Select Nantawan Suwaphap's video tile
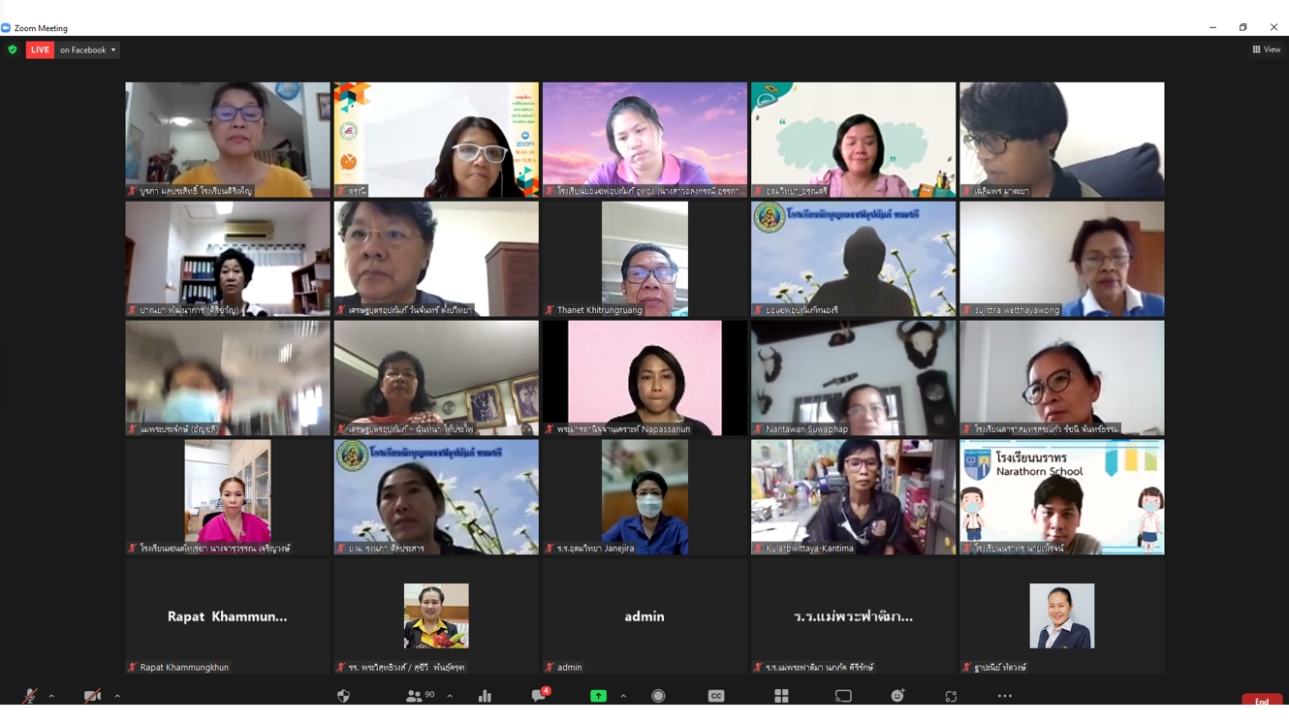Viewport: 1289px width, 725px height. (853, 378)
